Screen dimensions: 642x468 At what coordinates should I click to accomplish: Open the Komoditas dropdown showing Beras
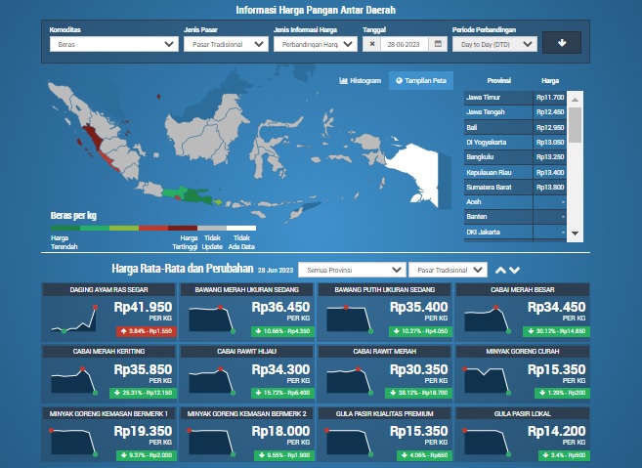pyautogui.click(x=112, y=44)
